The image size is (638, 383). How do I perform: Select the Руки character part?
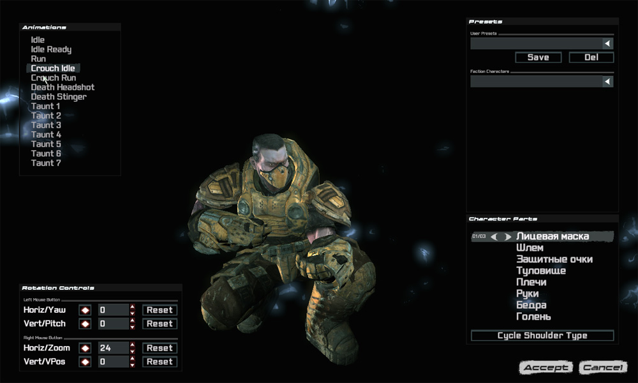tap(528, 294)
